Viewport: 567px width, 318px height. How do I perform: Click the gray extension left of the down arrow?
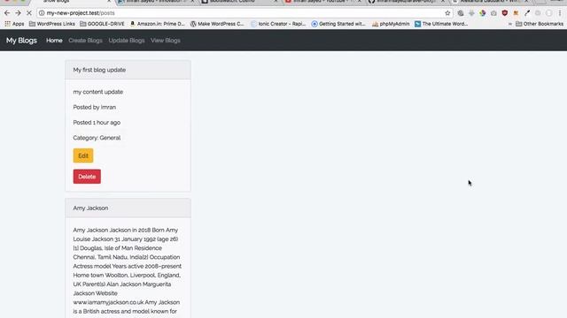tap(461, 13)
